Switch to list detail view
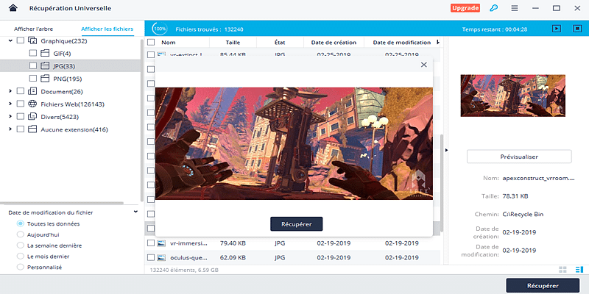 pos(579,270)
